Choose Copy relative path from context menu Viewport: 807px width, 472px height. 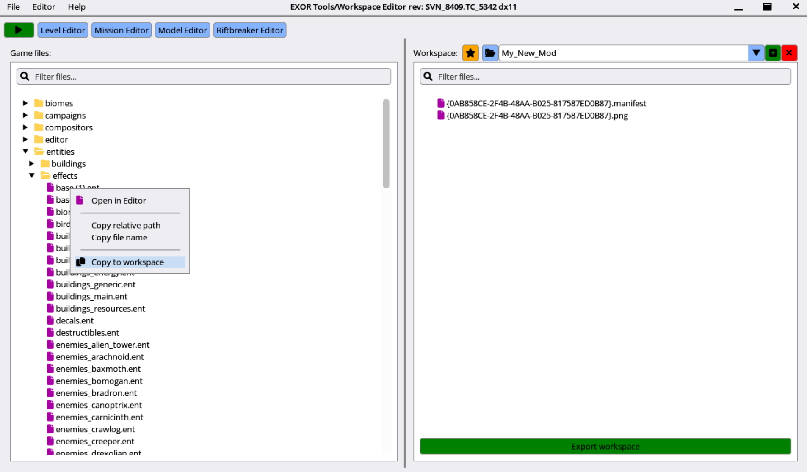click(x=130, y=225)
